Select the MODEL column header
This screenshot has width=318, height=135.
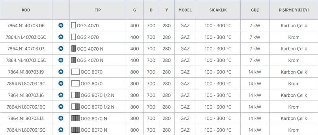point(185,10)
